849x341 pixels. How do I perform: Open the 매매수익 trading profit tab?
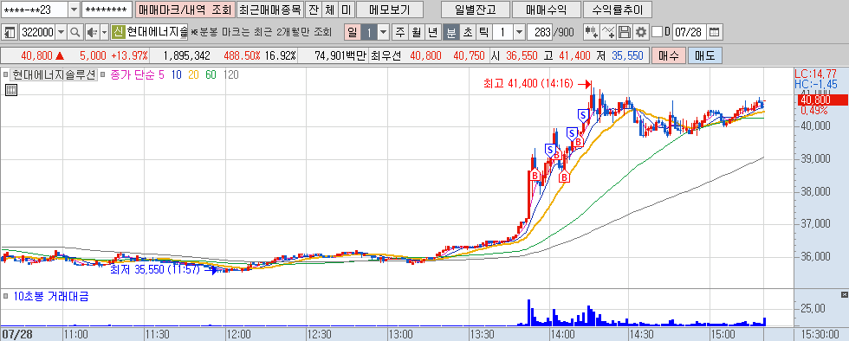[x=547, y=10]
